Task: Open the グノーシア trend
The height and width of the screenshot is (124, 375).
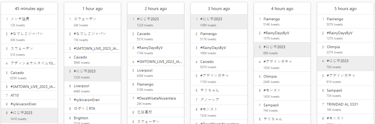Action: click(x=210, y=100)
